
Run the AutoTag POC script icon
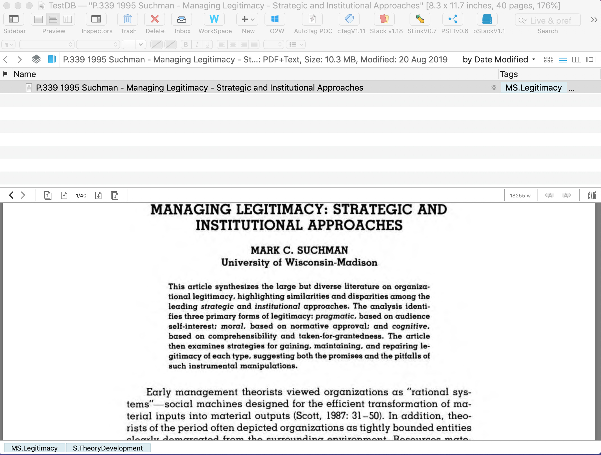(x=312, y=19)
